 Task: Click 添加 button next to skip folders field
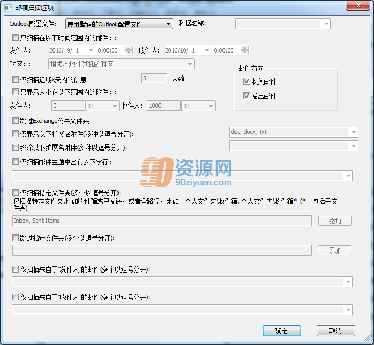tap(335, 250)
